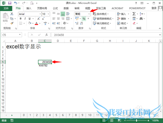Activate the Format Painter brush

(x=12, y=23)
